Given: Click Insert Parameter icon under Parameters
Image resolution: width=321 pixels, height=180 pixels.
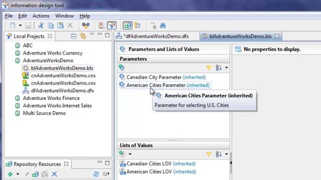Looking at the screenshot, I should [x=122, y=67].
